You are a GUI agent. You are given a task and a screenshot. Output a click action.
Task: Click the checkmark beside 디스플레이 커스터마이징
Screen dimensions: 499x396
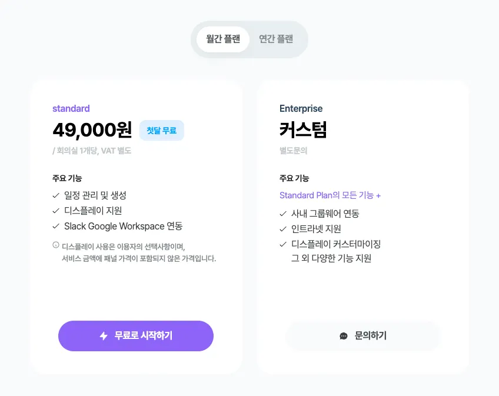click(x=283, y=244)
